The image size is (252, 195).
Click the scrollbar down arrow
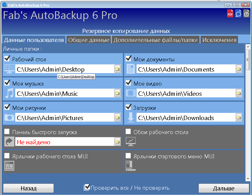[x=248, y=179]
